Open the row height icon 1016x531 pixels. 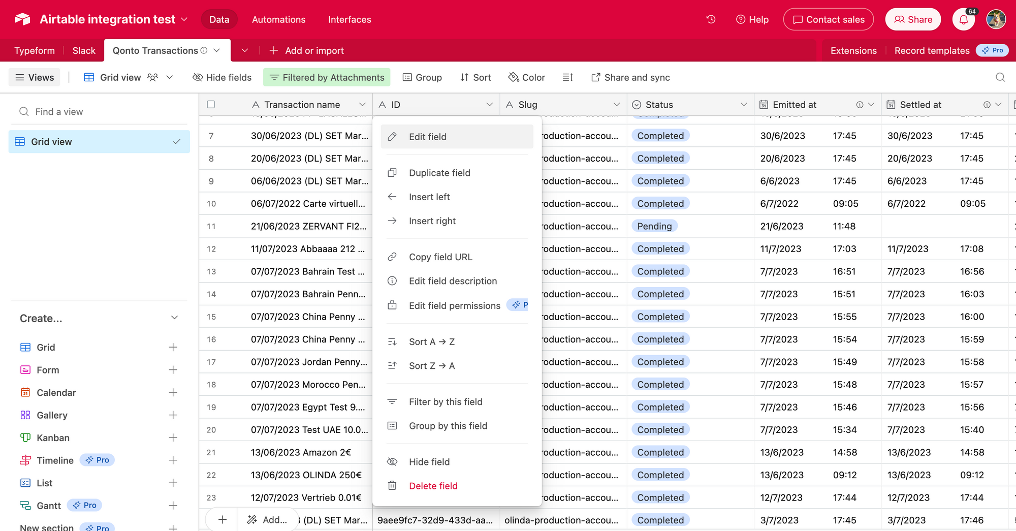coord(567,77)
